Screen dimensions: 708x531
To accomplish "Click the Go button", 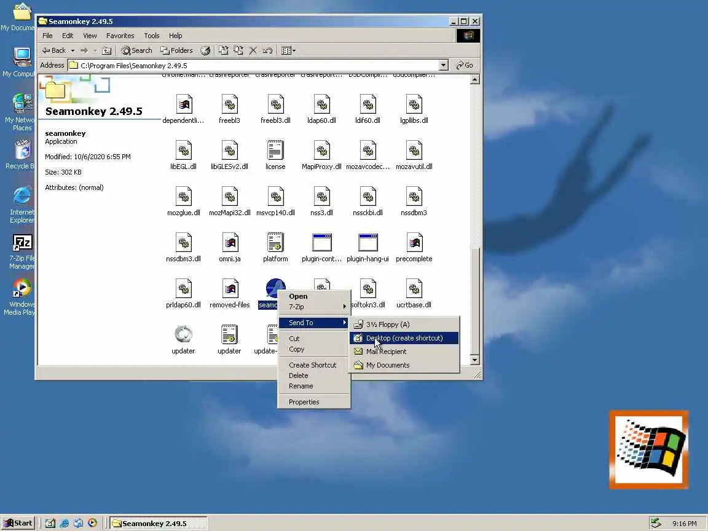I will pos(465,66).
